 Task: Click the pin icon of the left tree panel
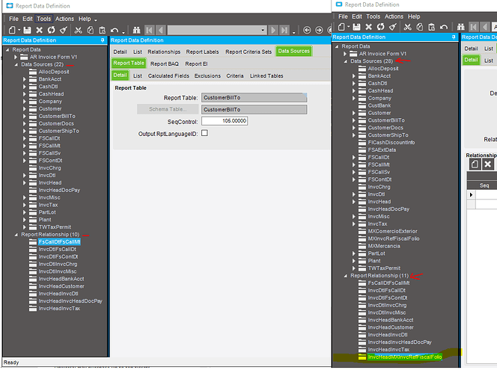[x=103, y=40]
